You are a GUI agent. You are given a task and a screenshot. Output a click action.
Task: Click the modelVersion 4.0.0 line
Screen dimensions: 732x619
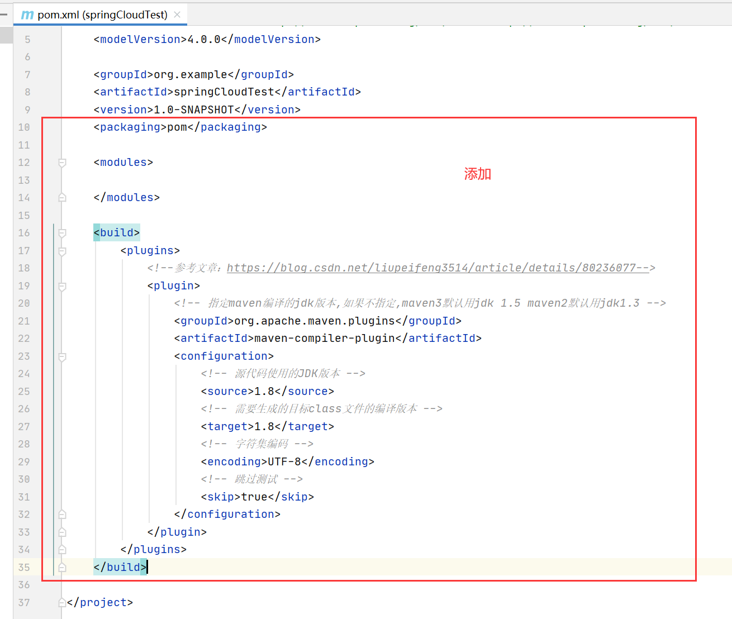pyautogui.click(x=207, y=40)
